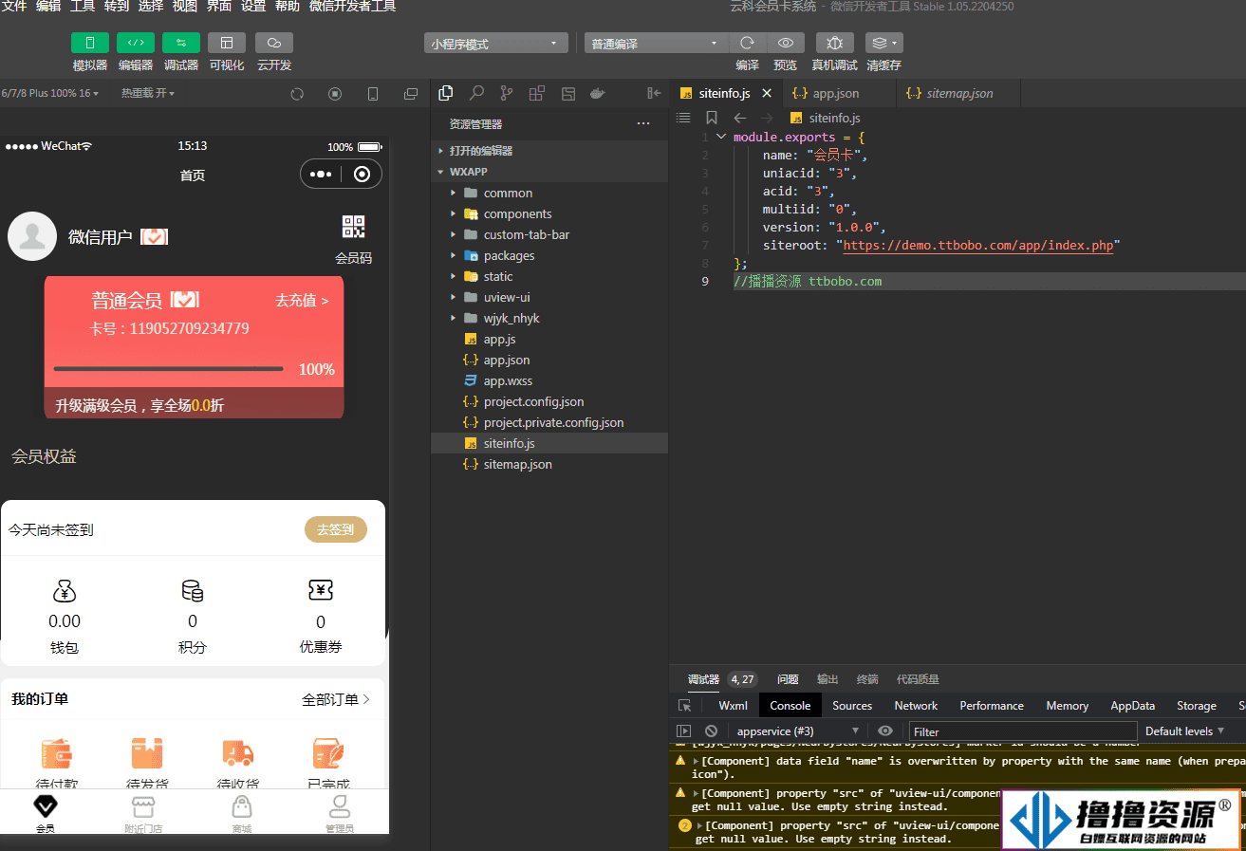Screen dimensions: 1246x851
Task: Click the membership level progress bar
Action: click(168, 368)
